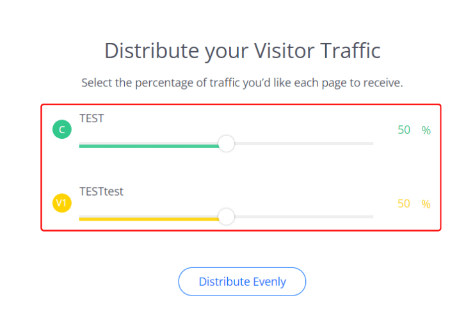Screen dimensions: 466x316
Task: Click the yellow TESTtest slider handle
Action: [226, 217]
